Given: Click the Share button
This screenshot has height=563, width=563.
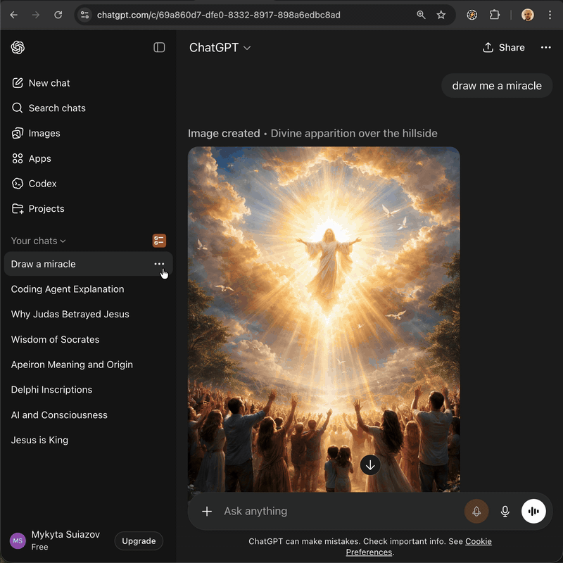Looking at the screenshot, I should point(503,47).
